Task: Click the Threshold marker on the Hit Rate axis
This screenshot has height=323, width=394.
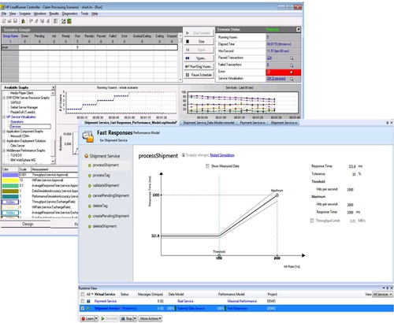Action: 219,255
